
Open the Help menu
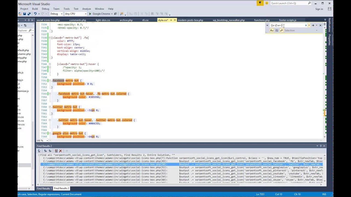click(111, 9)
